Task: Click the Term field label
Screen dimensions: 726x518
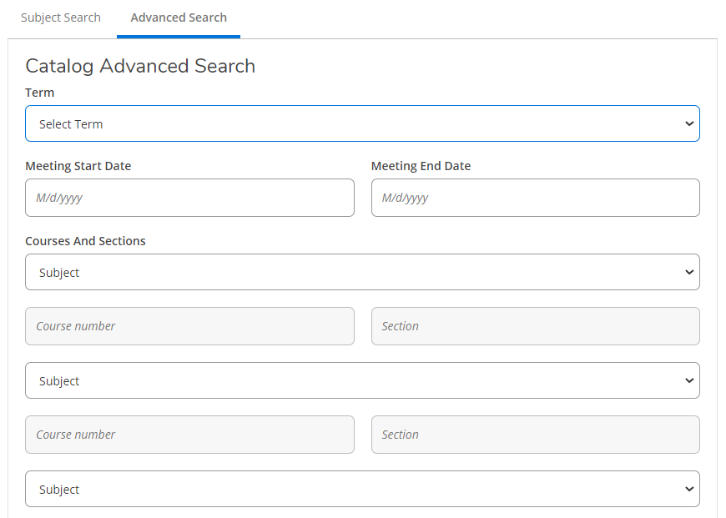Action: [x=40, y=93]
